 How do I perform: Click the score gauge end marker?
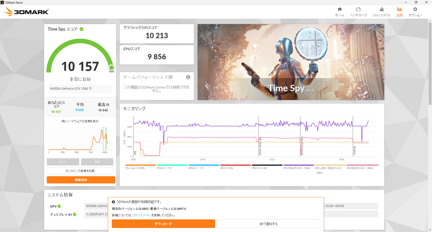(111, 68)
